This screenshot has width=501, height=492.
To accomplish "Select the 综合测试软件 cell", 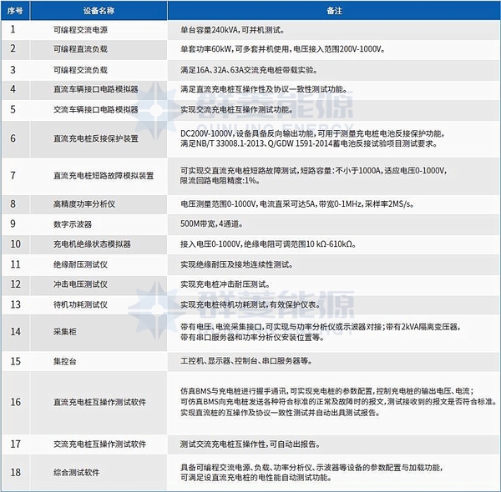I will 77,473.
